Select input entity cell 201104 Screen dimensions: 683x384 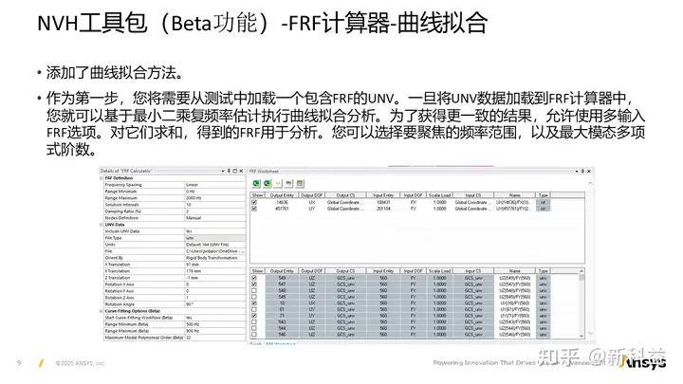383,209
